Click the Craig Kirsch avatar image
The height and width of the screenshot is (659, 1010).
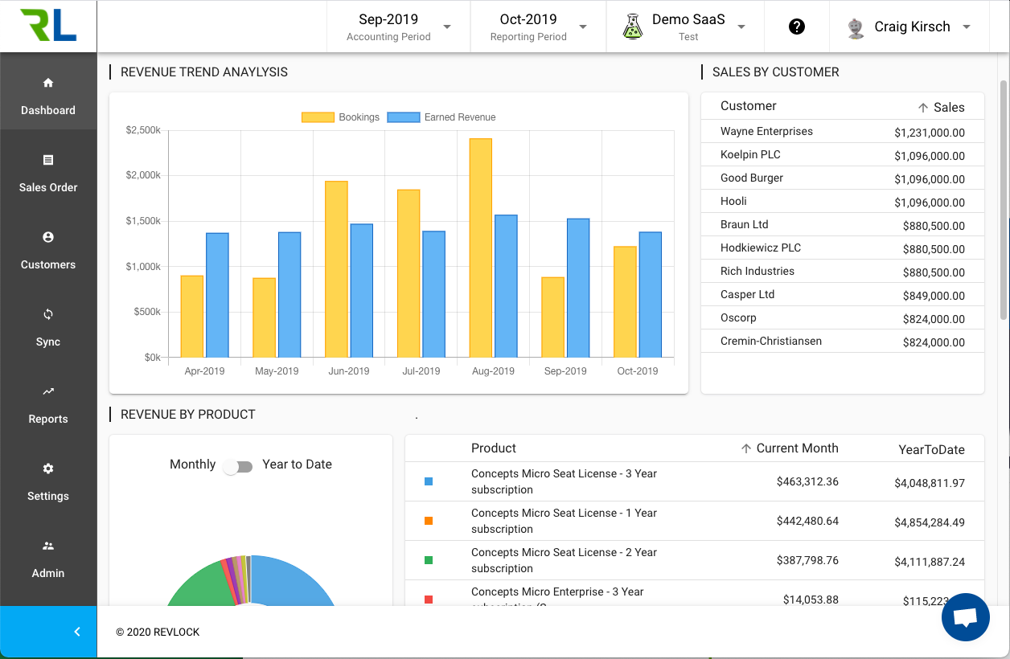click(x=856, y=27)
